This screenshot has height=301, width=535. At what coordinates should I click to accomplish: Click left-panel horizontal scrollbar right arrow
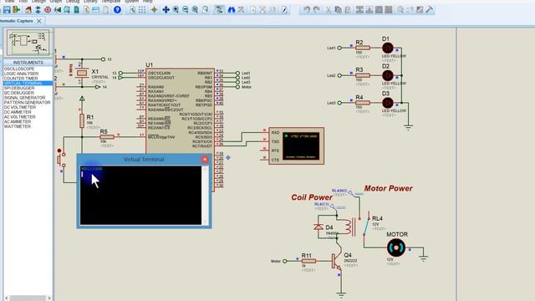pyautogui.click(x=49, y=298)
